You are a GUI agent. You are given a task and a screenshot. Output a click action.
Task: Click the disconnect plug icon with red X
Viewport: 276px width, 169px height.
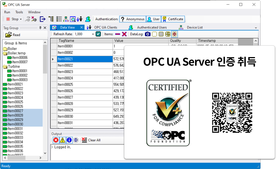click(34, 19)
